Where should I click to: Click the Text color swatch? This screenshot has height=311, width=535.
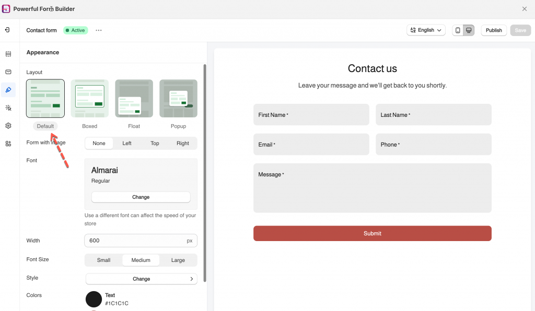(94, 299)
